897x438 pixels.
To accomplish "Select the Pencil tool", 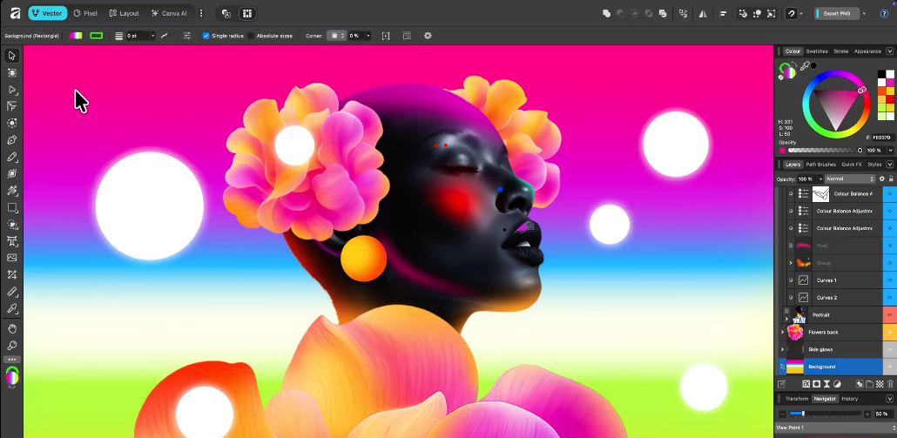I will point(12,158).
